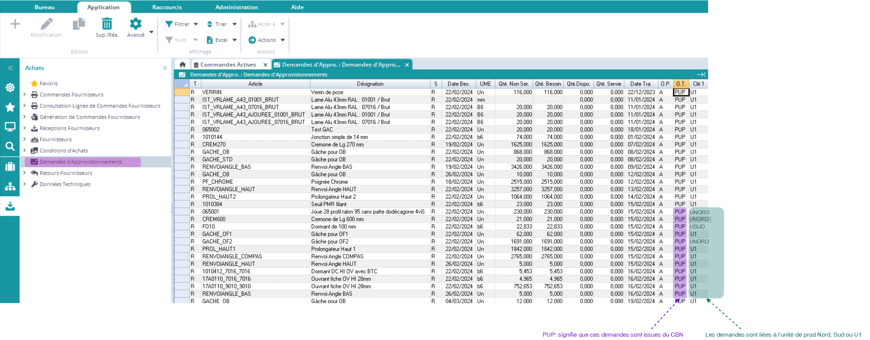870x340 pixels.
Task: Switch to the Administration menu tab
Action: (x=236, y=7)
